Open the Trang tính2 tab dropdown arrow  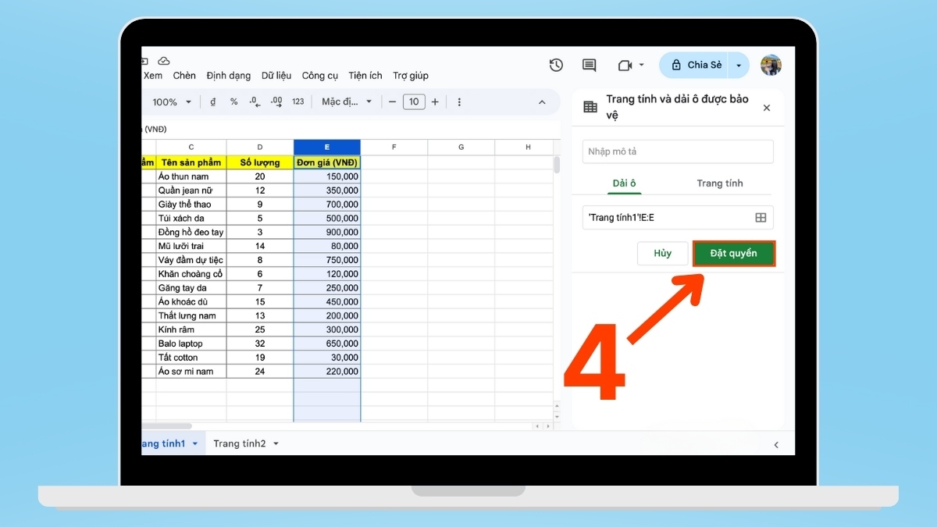276,444
